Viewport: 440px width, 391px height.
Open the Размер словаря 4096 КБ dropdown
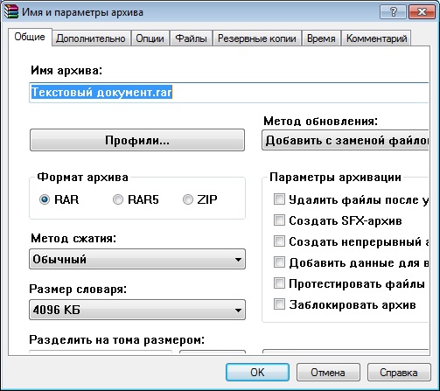(x=137, y=310)
